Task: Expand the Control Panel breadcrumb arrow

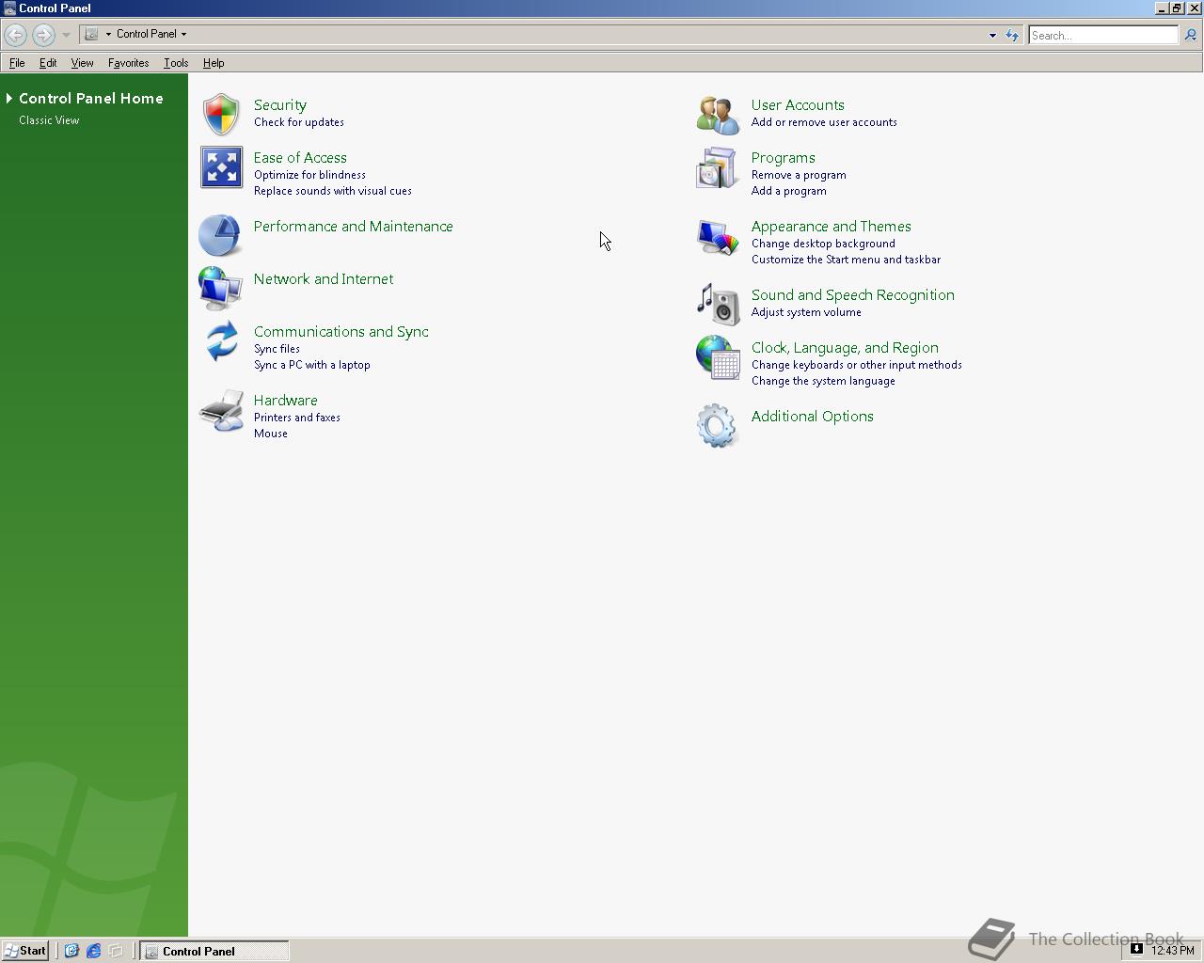Action: pos(183,34)
